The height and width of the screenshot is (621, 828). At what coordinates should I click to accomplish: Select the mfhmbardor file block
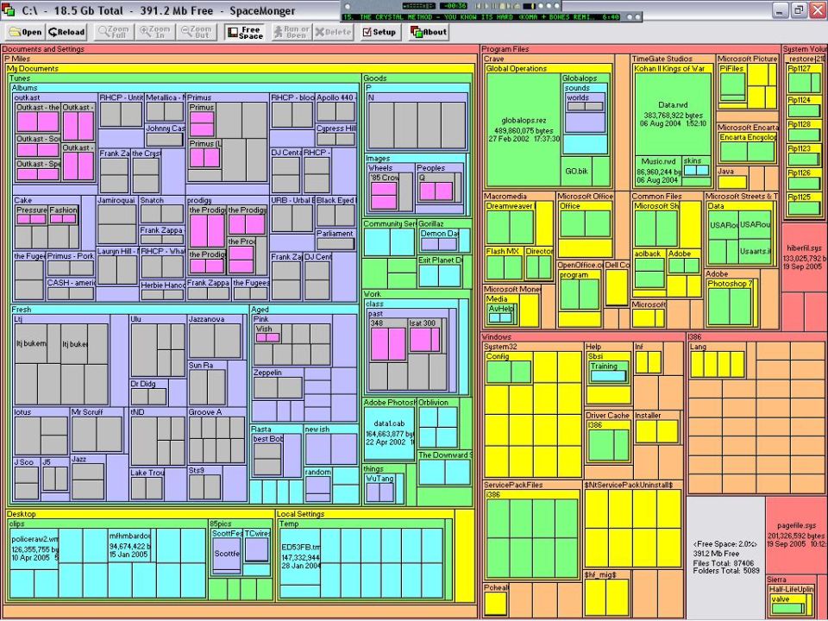pos(130,546)
